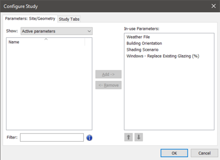Select the Parameters: Site/Geometry tab

coord(30,19)
